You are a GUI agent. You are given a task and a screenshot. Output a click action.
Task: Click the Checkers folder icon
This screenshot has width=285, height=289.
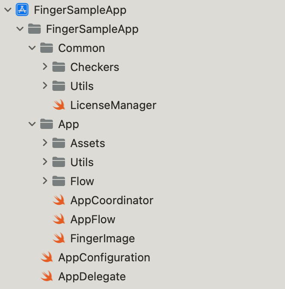coord(58,67)
